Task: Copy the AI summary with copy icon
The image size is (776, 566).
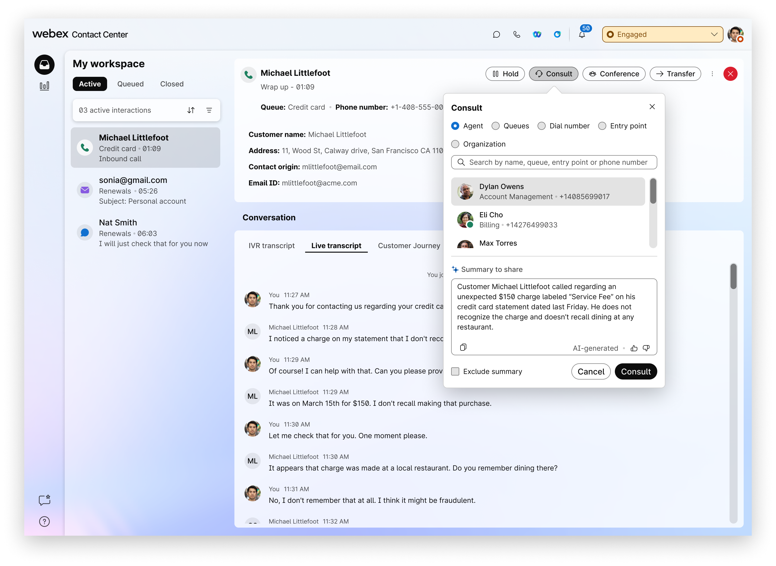Action: (x=463, y=347)
